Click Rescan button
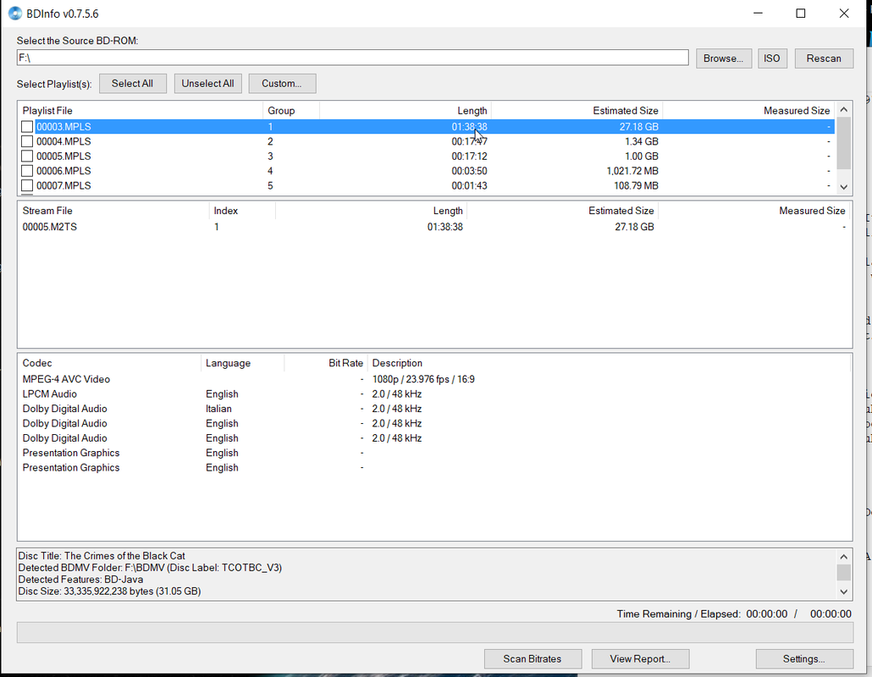 [x=824, y=58]
